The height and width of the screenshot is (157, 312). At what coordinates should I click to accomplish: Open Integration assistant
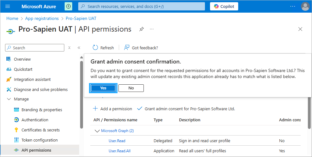point(32,79)
